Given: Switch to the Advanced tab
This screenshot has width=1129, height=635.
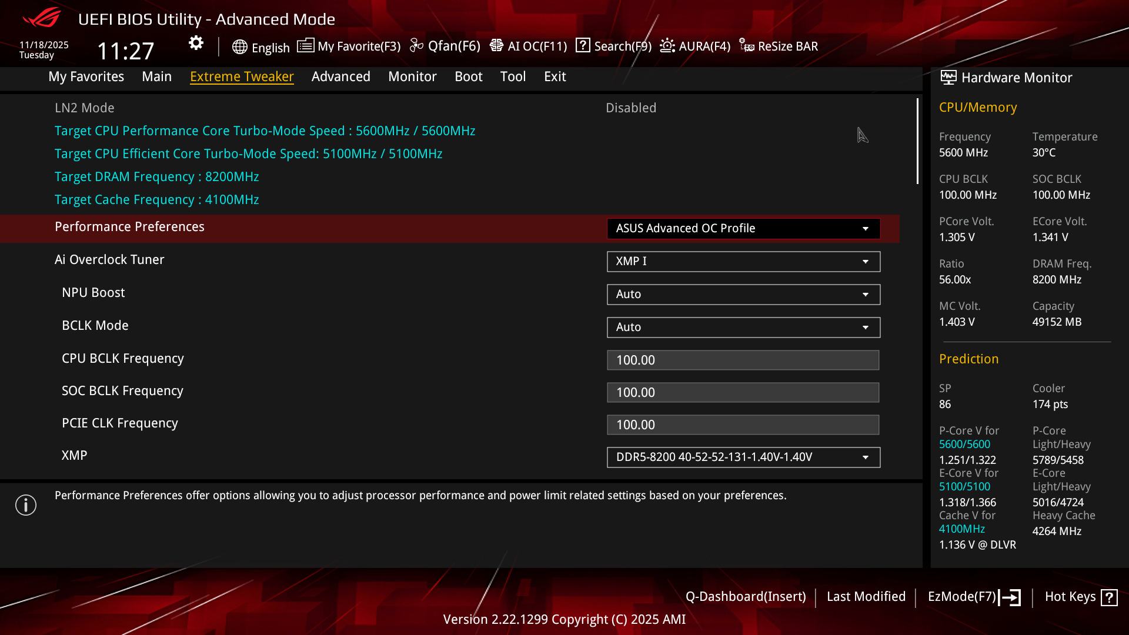Looking at the screenshot, I should coord(340,76).
